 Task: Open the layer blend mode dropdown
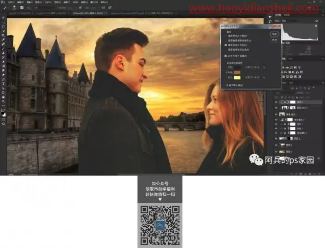click(x=284, y=93)
